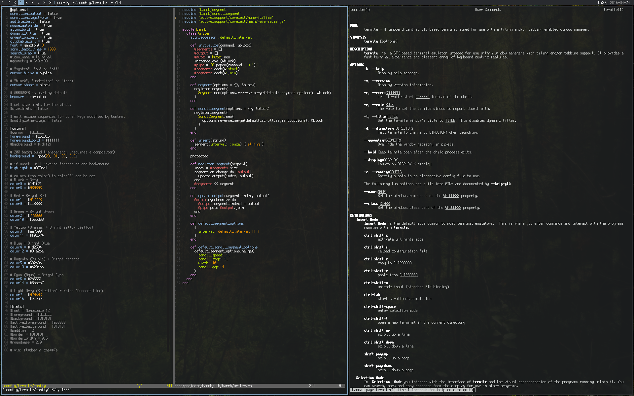634x396 pixels.
Task: Click the clock and date in top bar
Action: [613, 2]
